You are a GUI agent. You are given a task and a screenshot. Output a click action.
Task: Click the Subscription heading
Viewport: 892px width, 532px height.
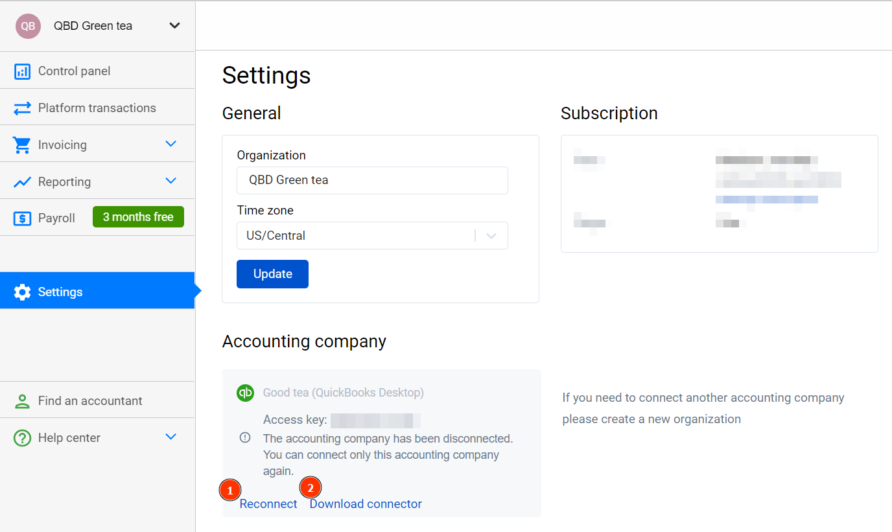tap(609, 113)
